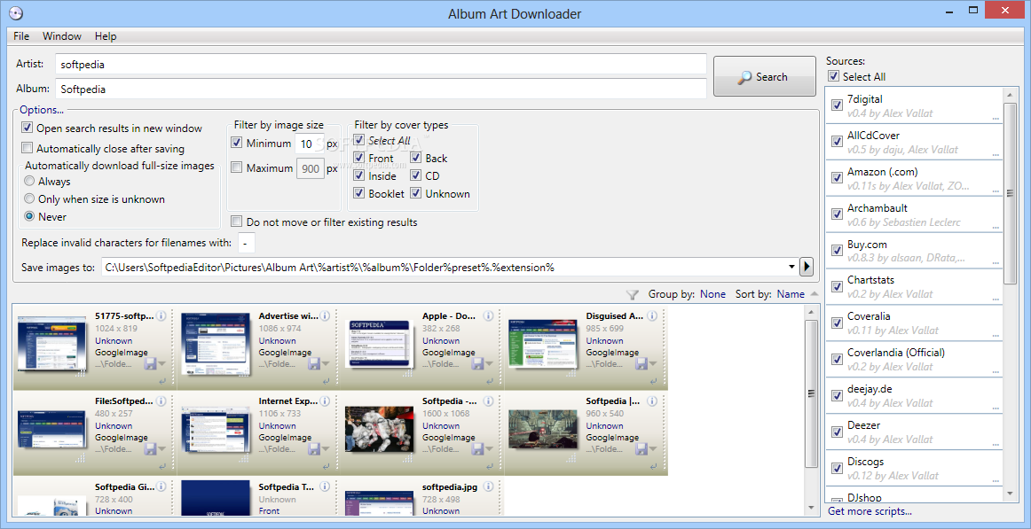The image size is (1031, 529).
Task: View info for the Internet Exp result
Action: (x=325, y=401)
